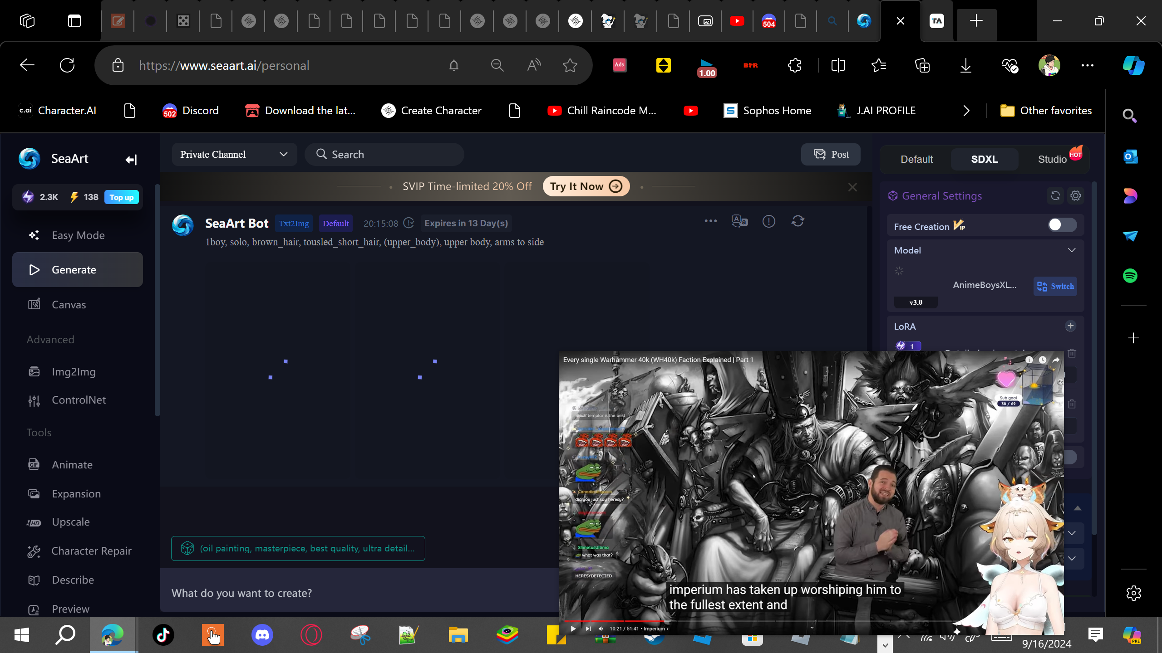Screen dimensions: 1162x653
Task: Open the Other favorites folder
Action: click(x=1046, y=111)
